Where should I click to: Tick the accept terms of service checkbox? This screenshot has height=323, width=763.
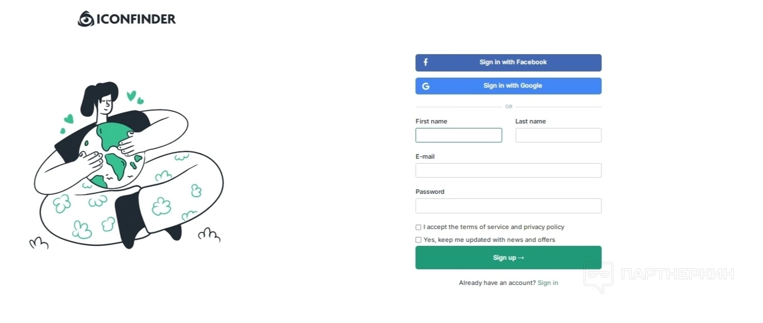pos(419,227)
